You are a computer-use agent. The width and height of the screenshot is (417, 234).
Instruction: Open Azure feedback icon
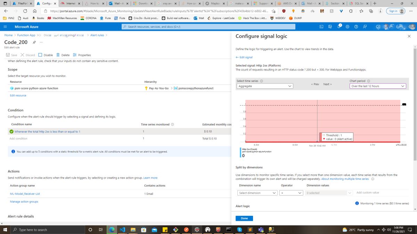pos(365,27)
